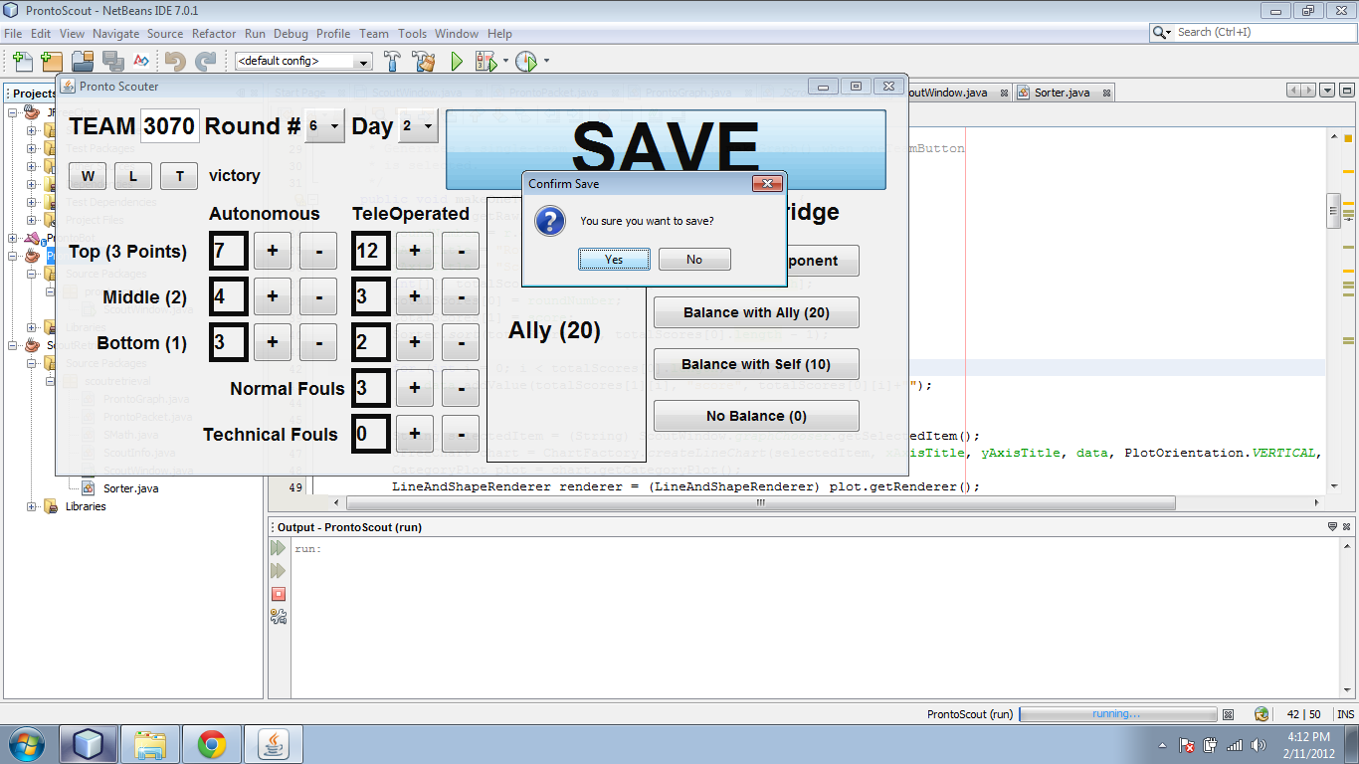This screenshot has height=764, width=1359.
Task: Increment Technical Fouls with plus
Action: 415,435
